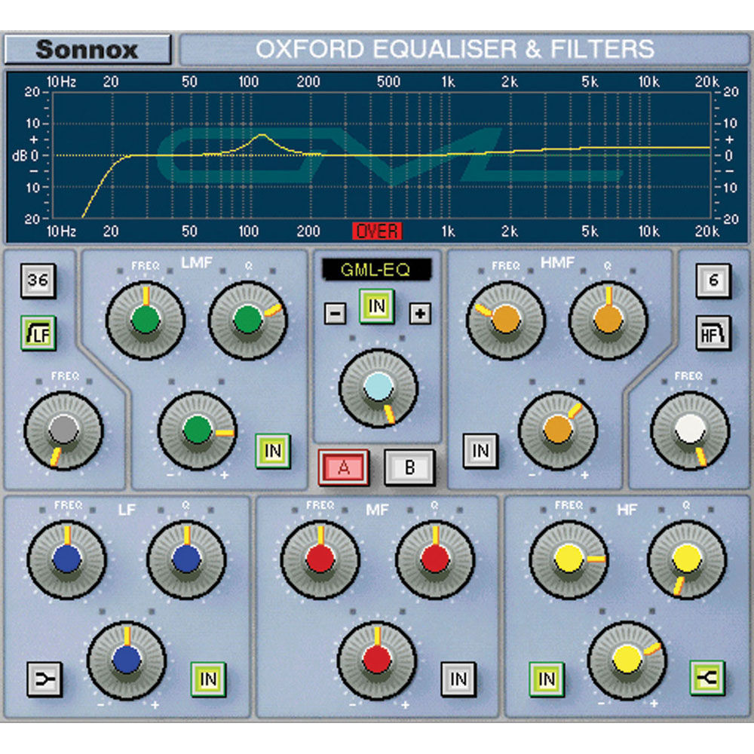
Task: Click the LMF FREQ green knob
Action: [x=146, y=320]
